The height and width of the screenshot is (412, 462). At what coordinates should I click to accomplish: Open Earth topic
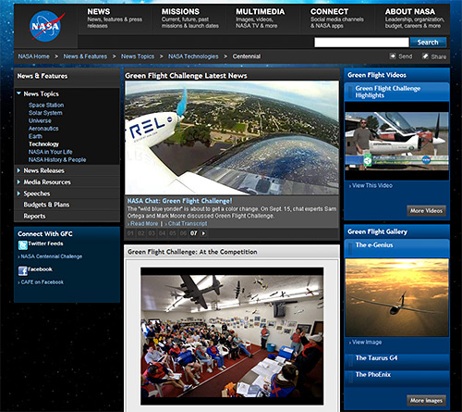pos(35,136)
